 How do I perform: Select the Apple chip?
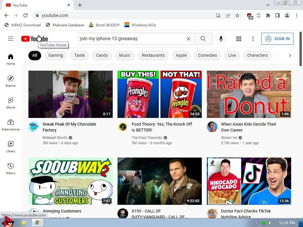[x=181, y=56]
